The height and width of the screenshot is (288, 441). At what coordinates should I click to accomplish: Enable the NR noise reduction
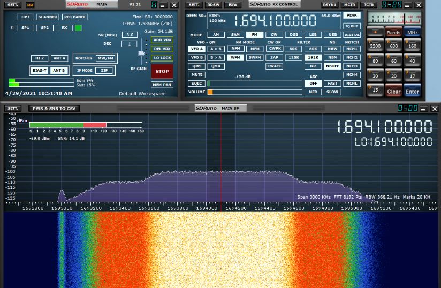pyautogui.click(x=313, y=66)
